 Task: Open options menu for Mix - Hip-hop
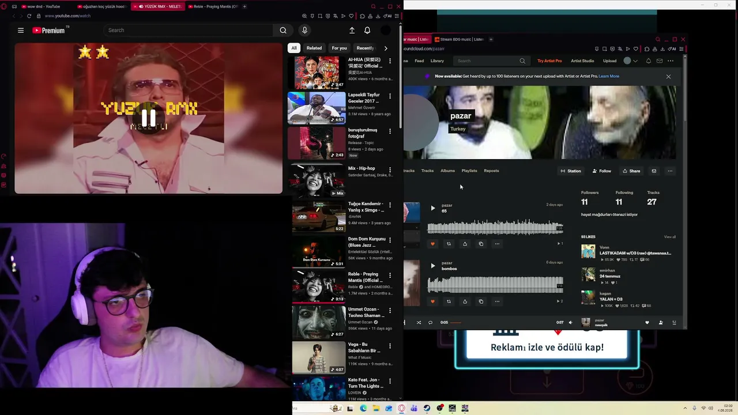point(390,170)
